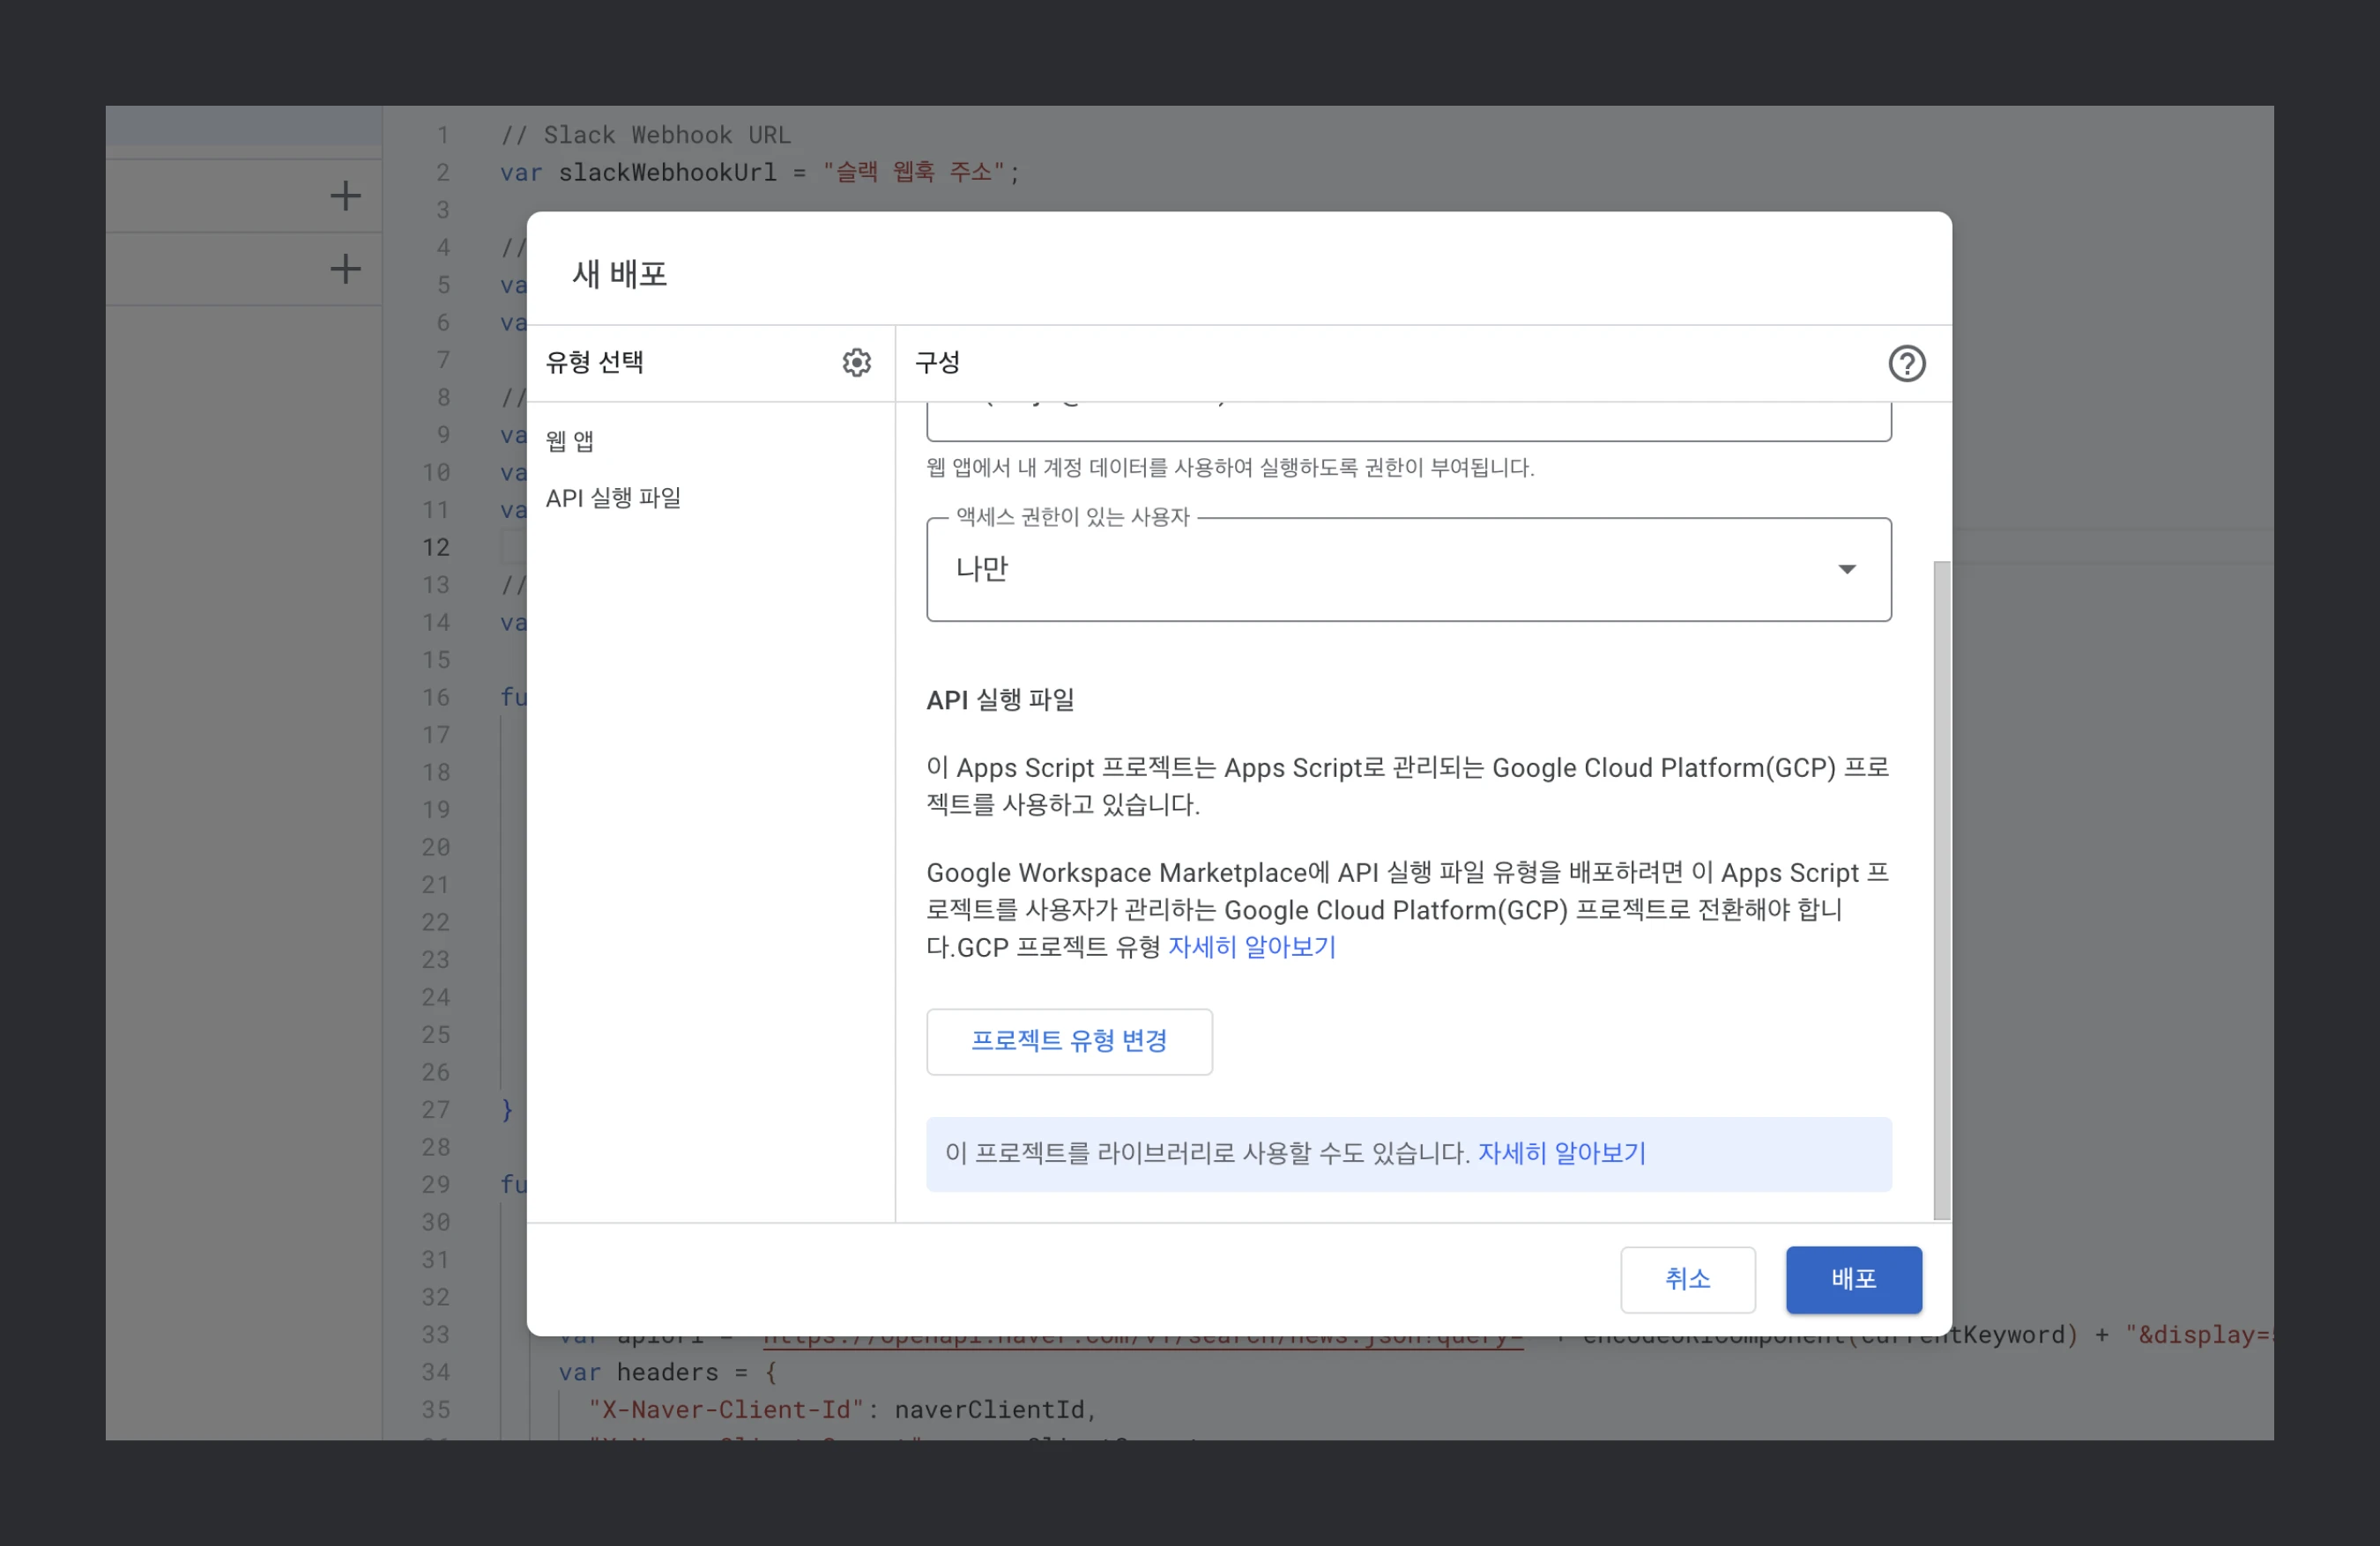Viewport: 2380px width, 1546px height.
Task: Click the lower plus icon in sidebar
Action: coord(345,269)
